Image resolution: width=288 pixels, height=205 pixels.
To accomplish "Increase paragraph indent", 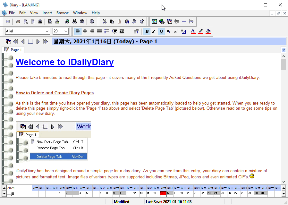I will point(122,31).
